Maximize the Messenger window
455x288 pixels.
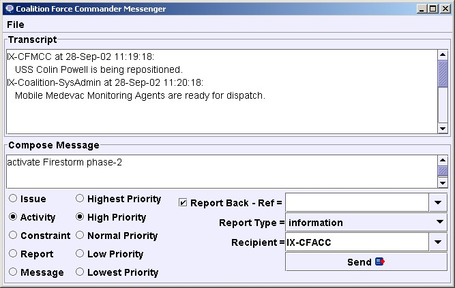point(432,9)
